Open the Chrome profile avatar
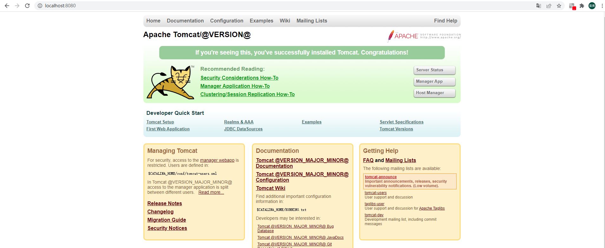605x248 pixels. coord(592,6)
